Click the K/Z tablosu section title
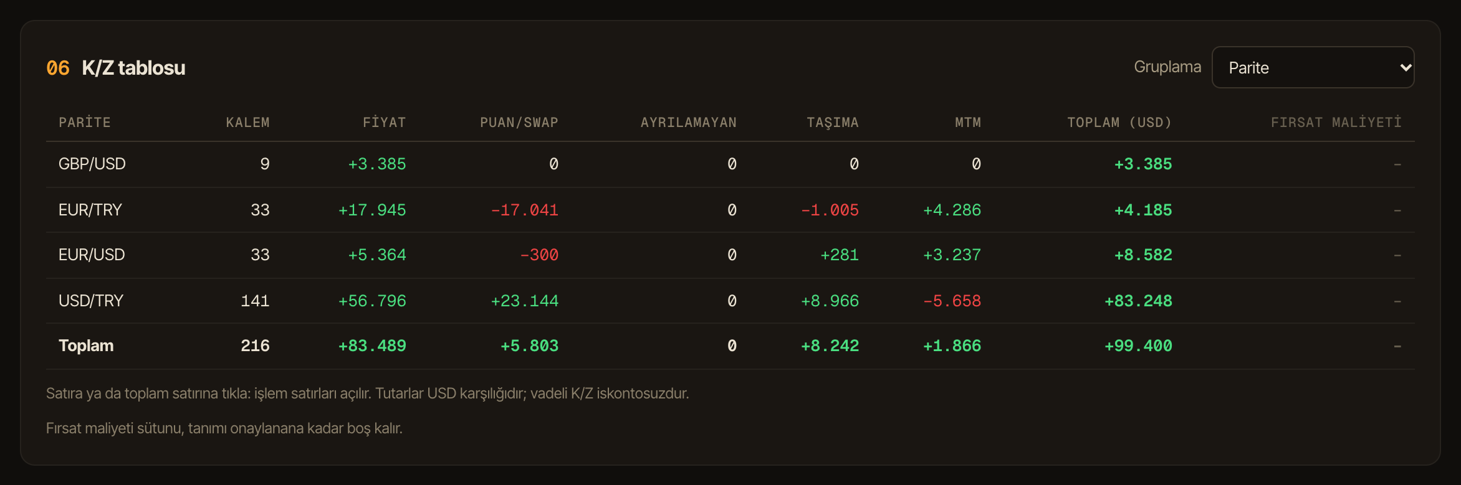The image size is (1461, 485). (x=133, y=67)
